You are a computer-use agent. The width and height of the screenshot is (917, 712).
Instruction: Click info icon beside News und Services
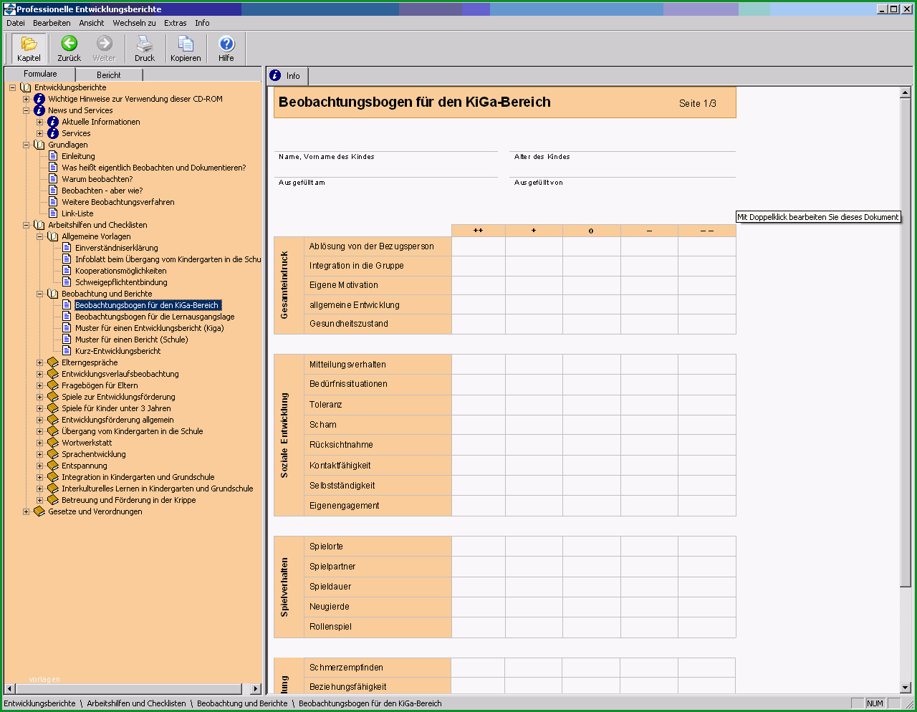pos(39,110)
